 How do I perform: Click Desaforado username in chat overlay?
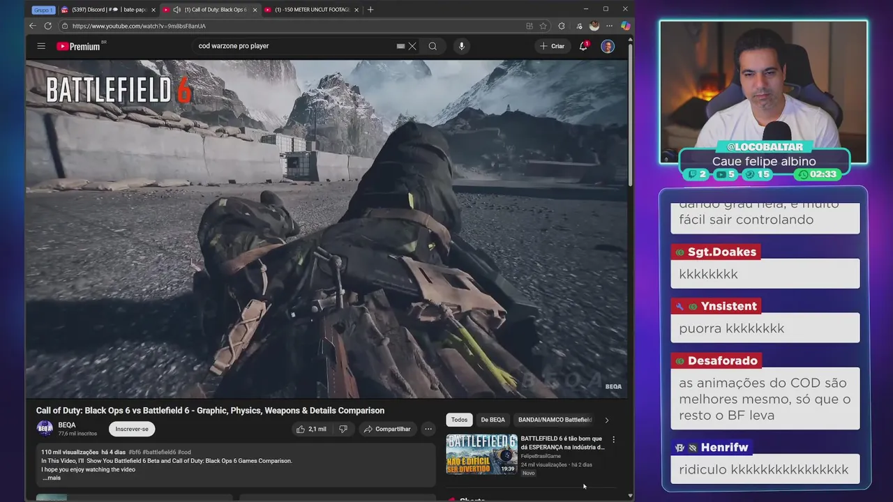pyautogui.click(x=723, y=360)
